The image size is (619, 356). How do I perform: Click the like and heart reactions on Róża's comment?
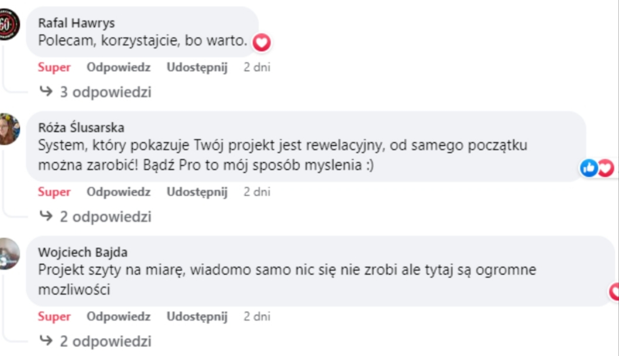click(x=597, y=168)
